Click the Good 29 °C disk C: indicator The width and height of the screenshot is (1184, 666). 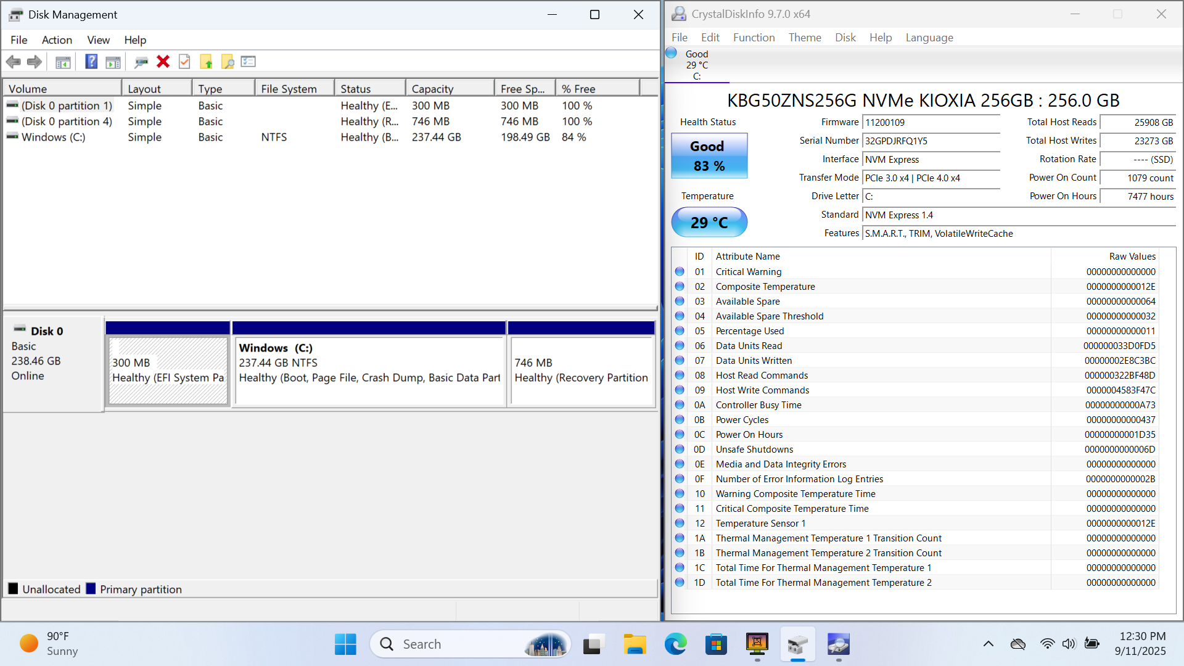click(x=696, y=65)
